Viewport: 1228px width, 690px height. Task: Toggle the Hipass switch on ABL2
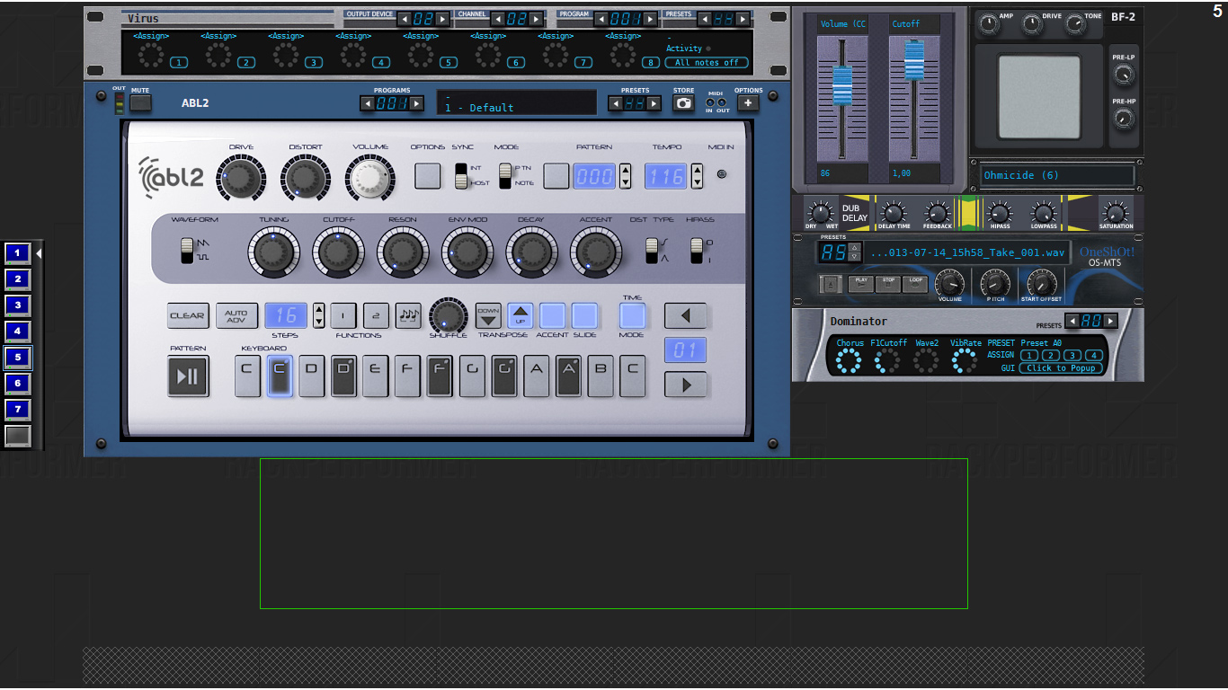click(x=696, y=251)
